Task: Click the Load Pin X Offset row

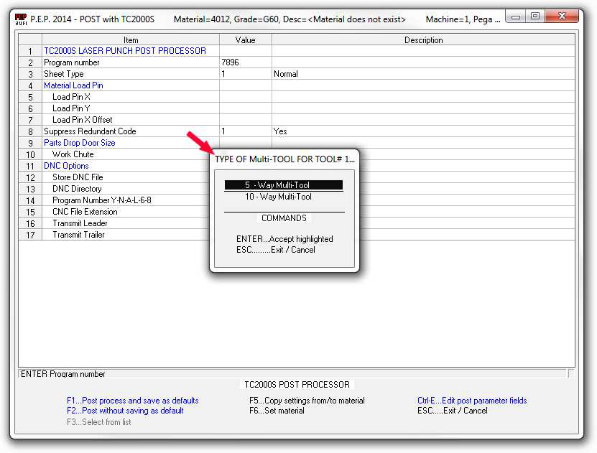Action: 82,120
